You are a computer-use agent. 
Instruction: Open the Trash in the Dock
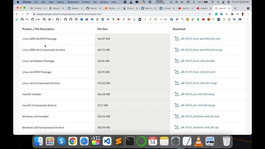pos(226,141)
